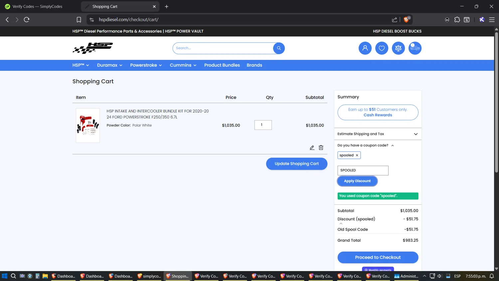View site information icon in address bar
499x281 pixels.
tap(92, 20)
